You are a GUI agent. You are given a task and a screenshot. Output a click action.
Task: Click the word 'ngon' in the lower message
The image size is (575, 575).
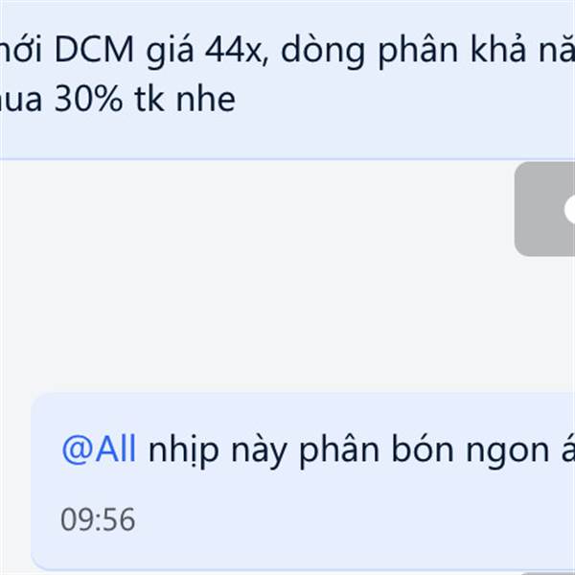508,453
